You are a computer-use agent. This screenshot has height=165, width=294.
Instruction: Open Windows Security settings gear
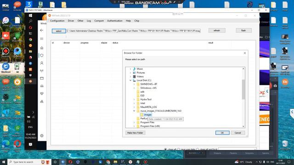click(42, 136)
